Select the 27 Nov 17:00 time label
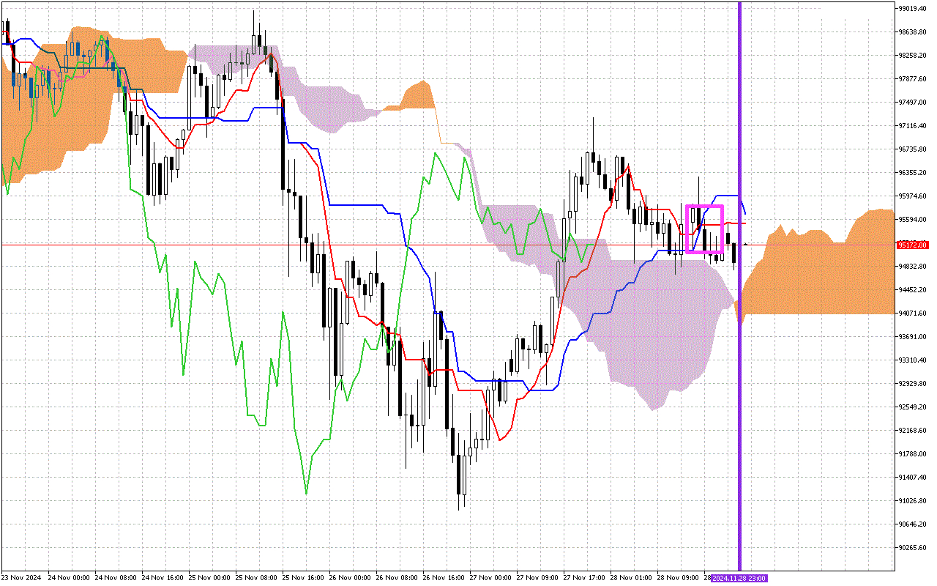The width and height of the screenshot is (937, 586). [x=584, y=578]
